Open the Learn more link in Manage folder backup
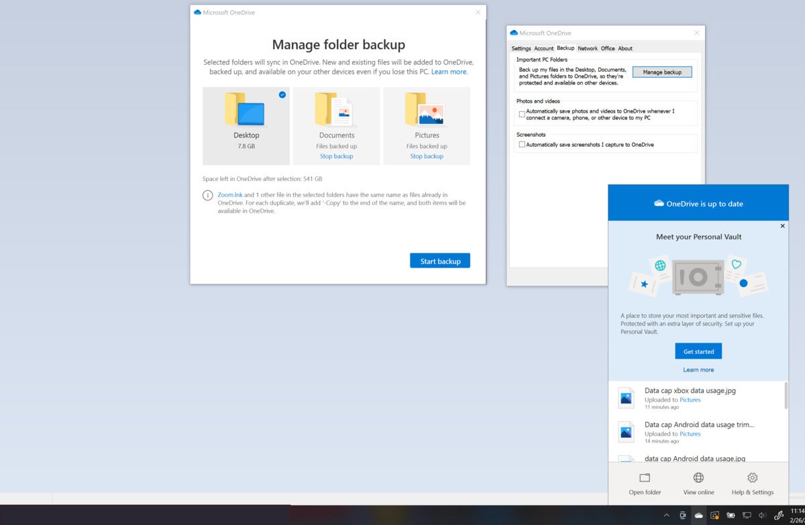The image size is (805, 525). [449, 72]
